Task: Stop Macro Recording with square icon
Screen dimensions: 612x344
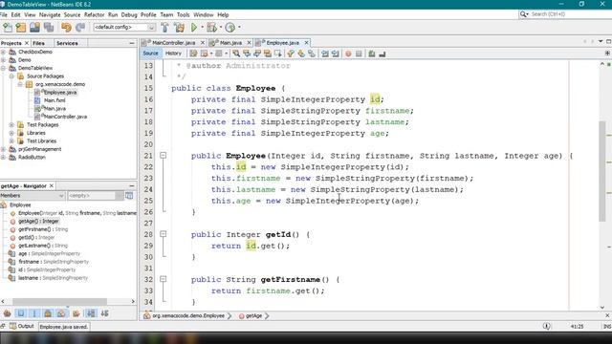Action: tap(359, 54)
